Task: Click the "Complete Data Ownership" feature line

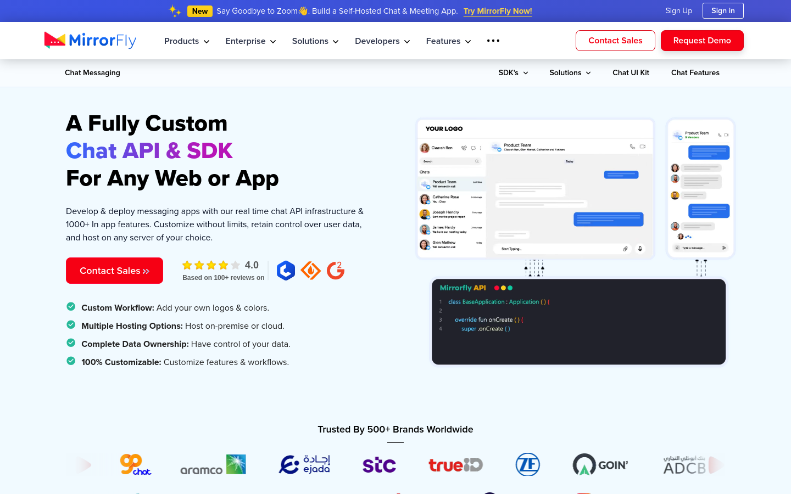Action: point(186,344)
